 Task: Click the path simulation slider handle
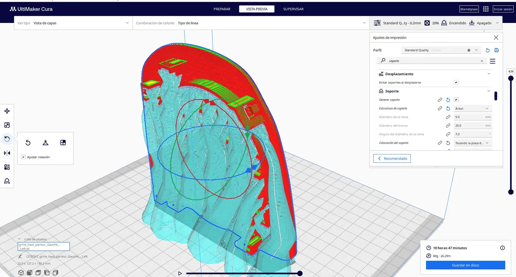coord(300,273)
